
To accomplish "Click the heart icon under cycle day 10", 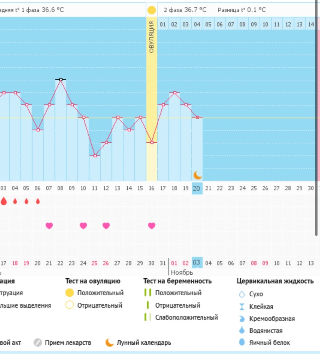I will [x=83, y=225].
